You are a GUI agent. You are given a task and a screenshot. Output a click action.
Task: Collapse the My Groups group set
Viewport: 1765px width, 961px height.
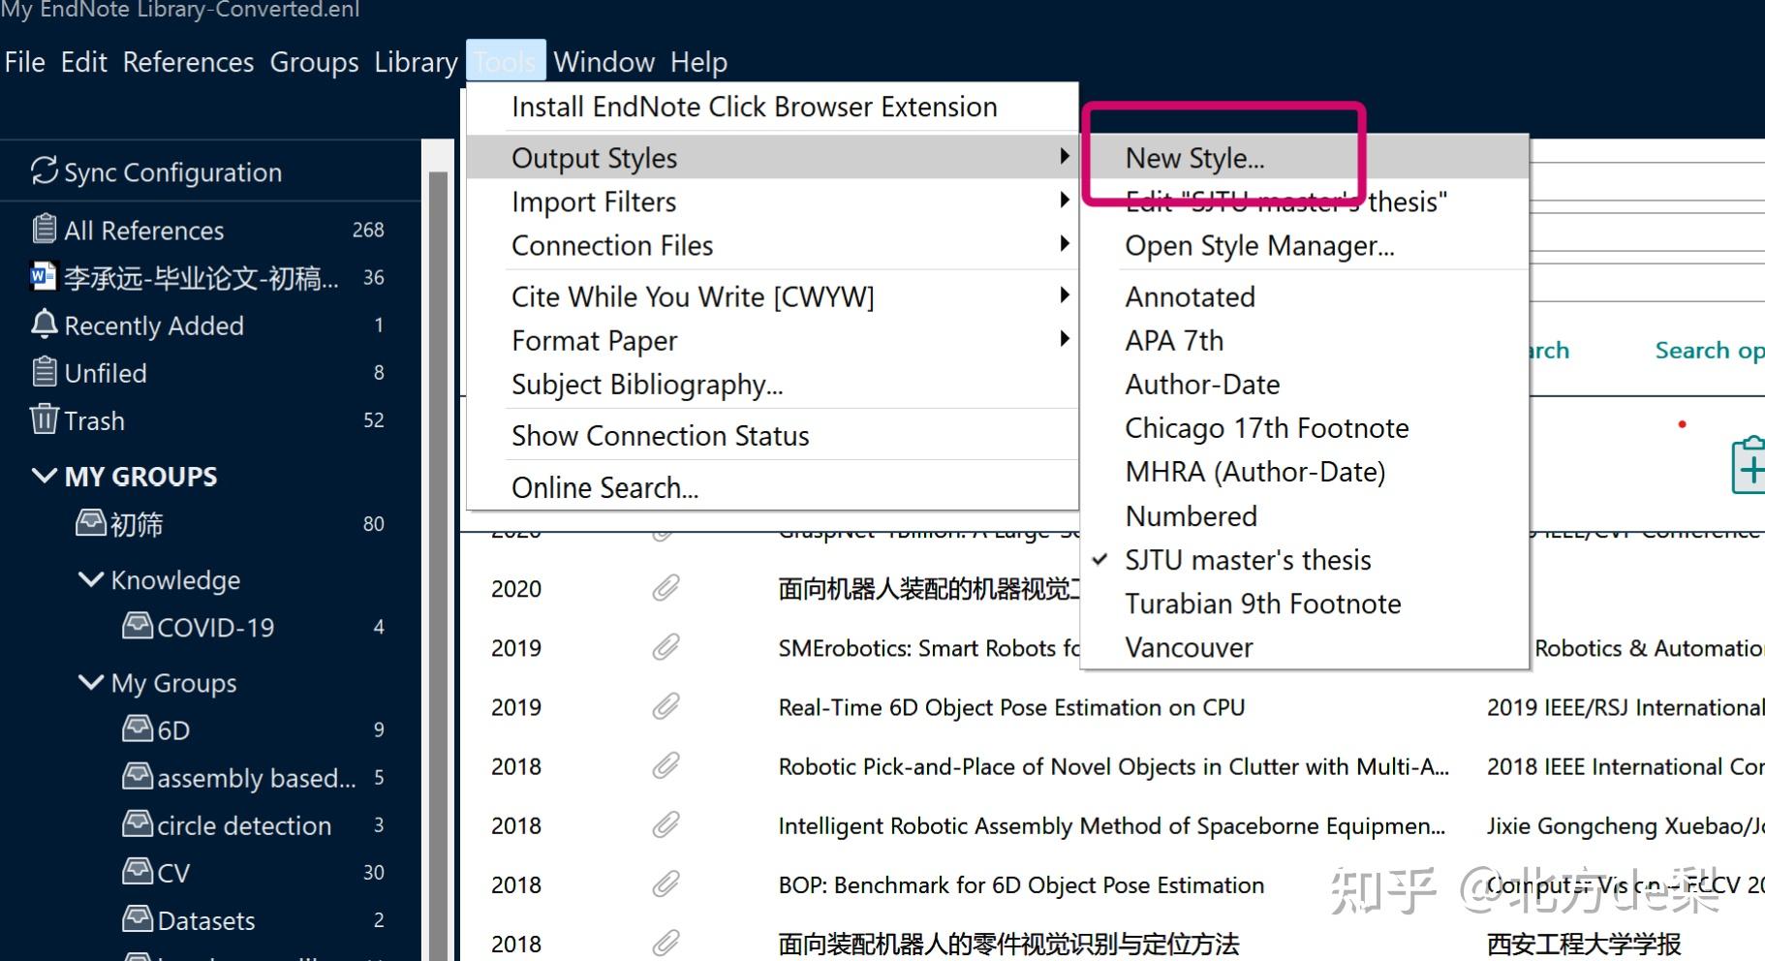[x=91, y=681]
